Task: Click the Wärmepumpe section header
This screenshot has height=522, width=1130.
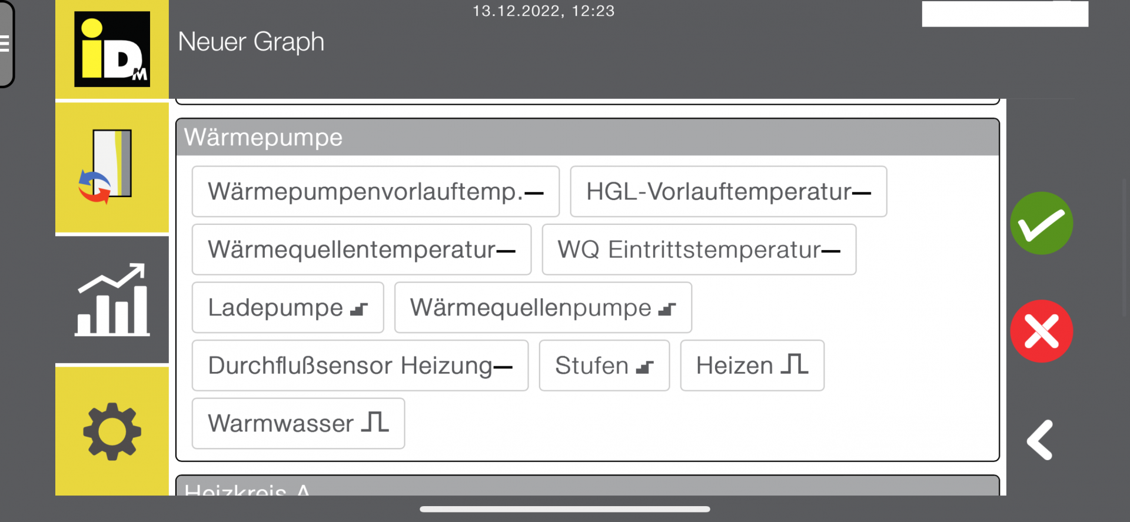Action: [x=587, y=138]
